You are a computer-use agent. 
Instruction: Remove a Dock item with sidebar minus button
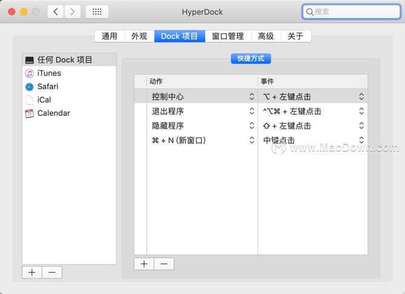tap(52, 272)
